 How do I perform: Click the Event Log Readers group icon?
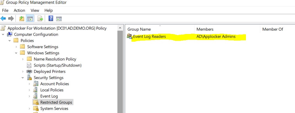point(129,36)
